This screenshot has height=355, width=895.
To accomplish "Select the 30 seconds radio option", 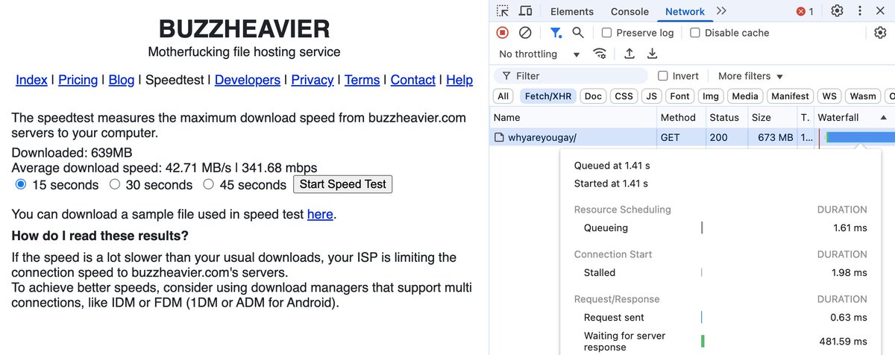I will (115, 184).
